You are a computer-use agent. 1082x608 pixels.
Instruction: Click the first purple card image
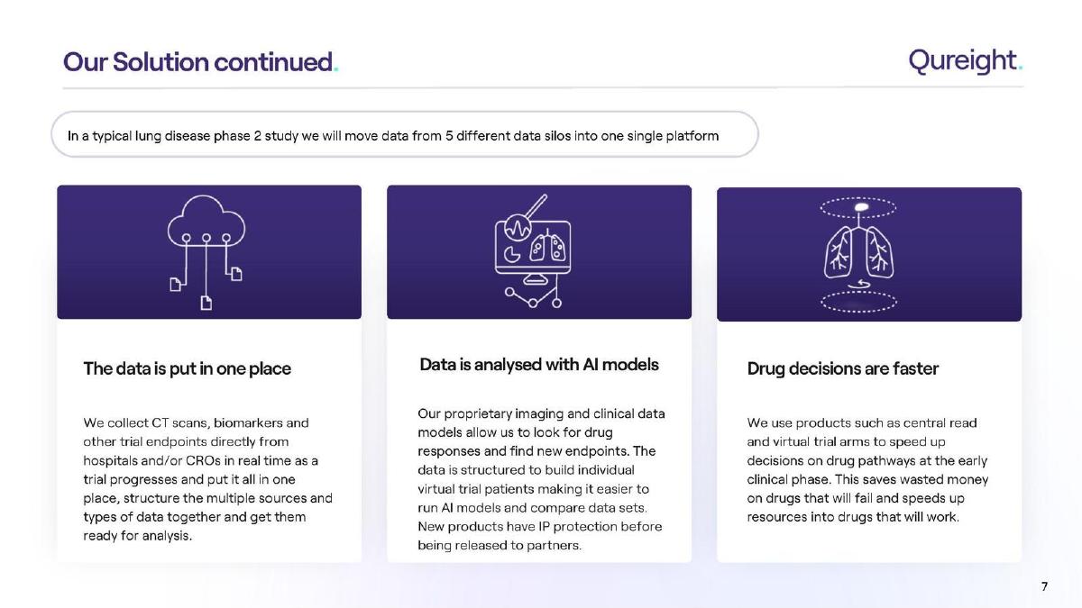[209, 252]
